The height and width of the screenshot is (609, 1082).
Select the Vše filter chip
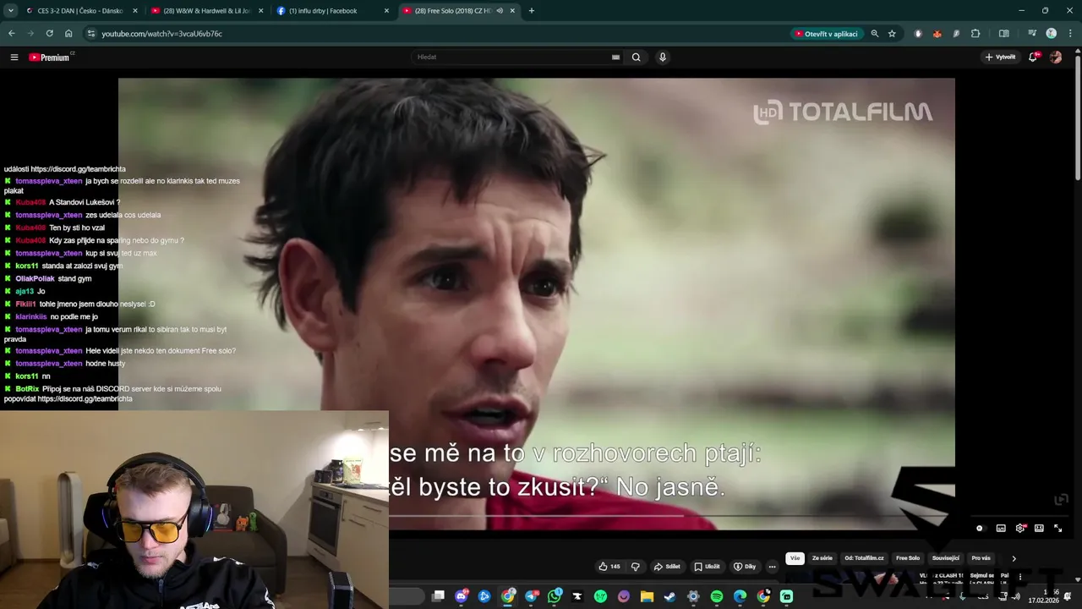tap(795, 558)
